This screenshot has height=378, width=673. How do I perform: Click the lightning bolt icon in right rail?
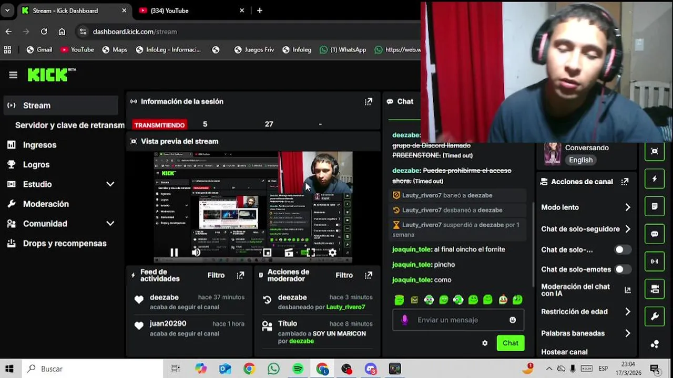tap(655, 179)
